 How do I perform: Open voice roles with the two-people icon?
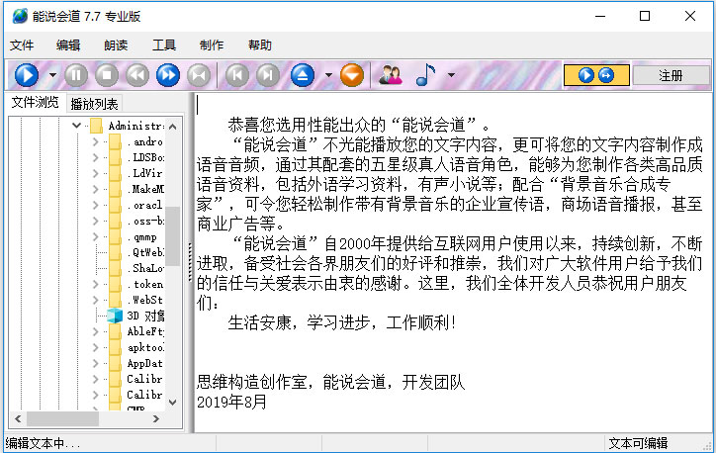391,75
